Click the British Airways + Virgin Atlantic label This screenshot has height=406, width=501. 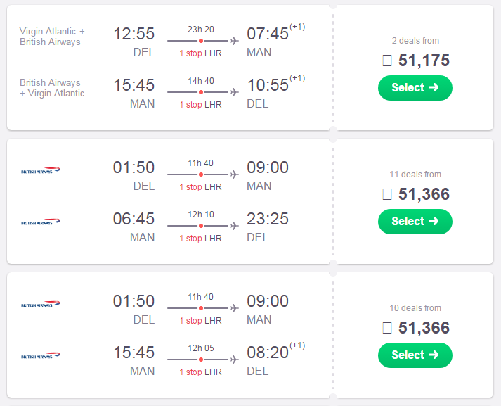pyautogui.click(x=52, y=88)
